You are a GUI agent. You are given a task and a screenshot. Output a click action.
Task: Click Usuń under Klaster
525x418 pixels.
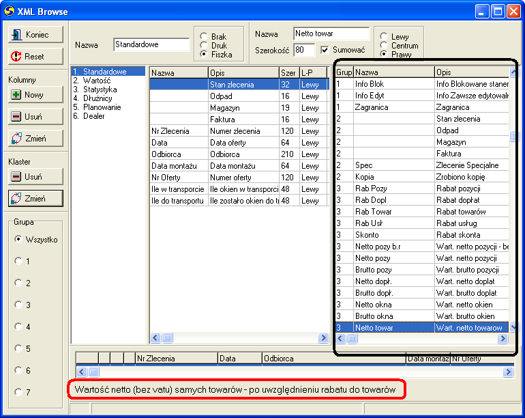pyautogui.click(x=35, y=176)
